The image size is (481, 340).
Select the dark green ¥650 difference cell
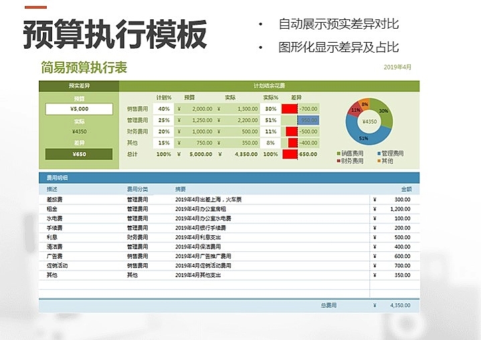click(x=79, y=154)
